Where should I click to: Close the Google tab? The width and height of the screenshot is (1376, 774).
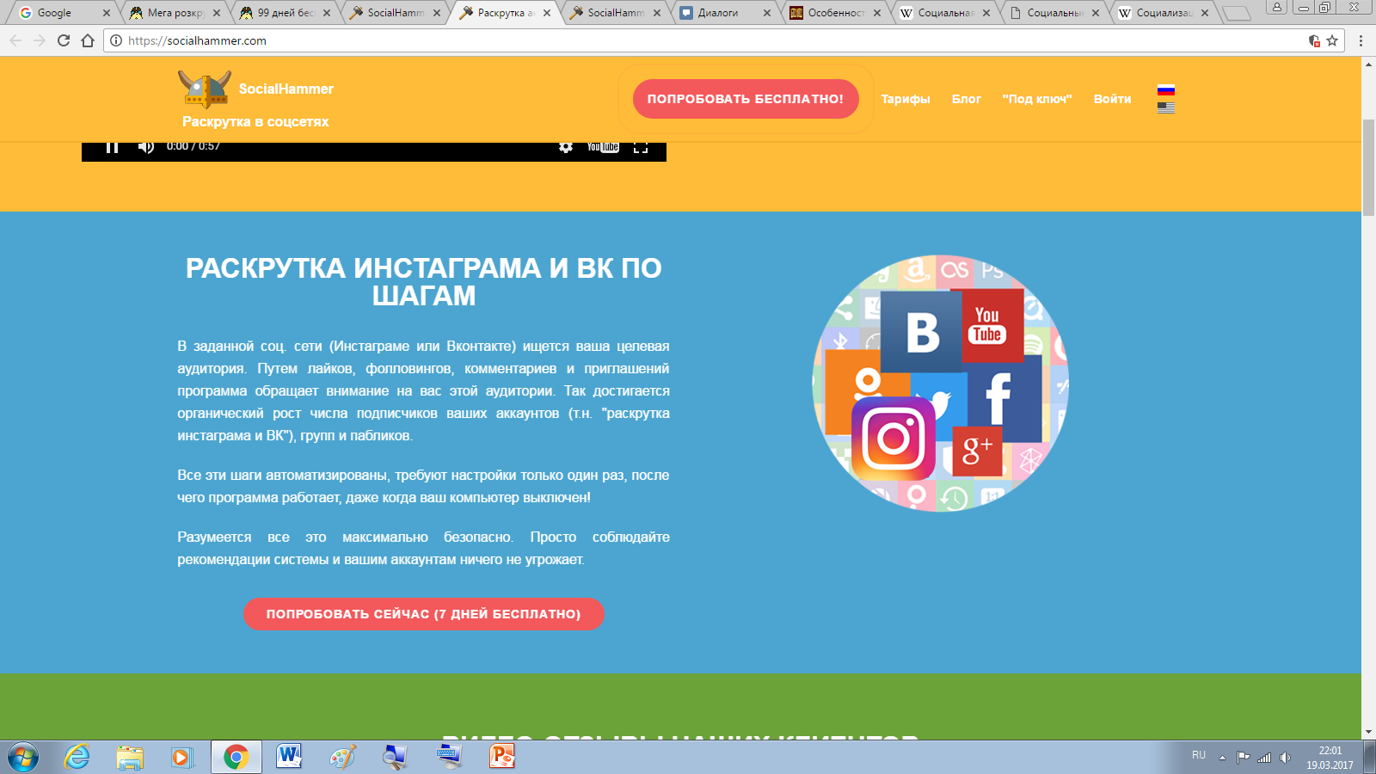point(107,13)
